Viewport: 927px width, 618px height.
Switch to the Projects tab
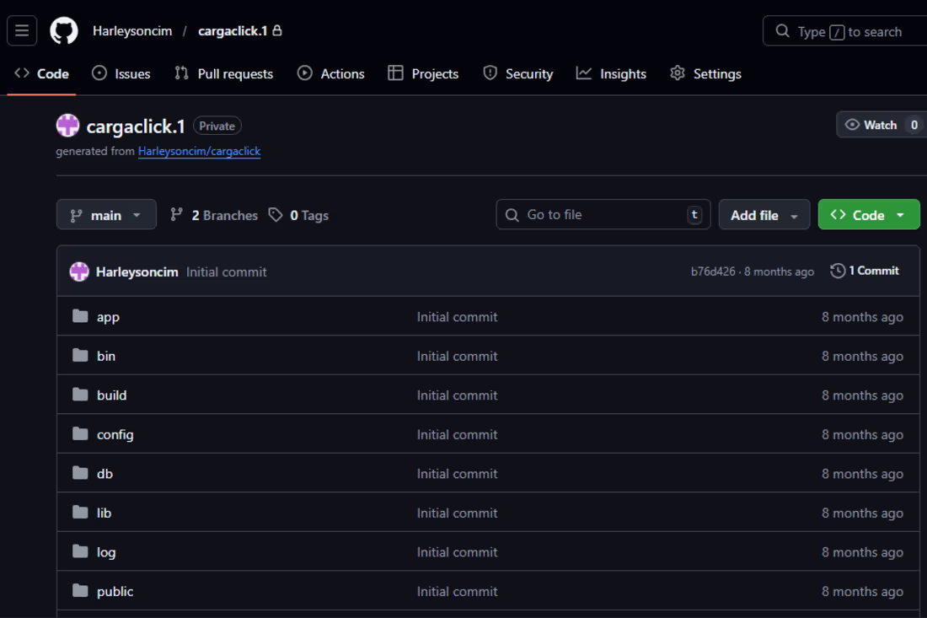pos(423,74)
